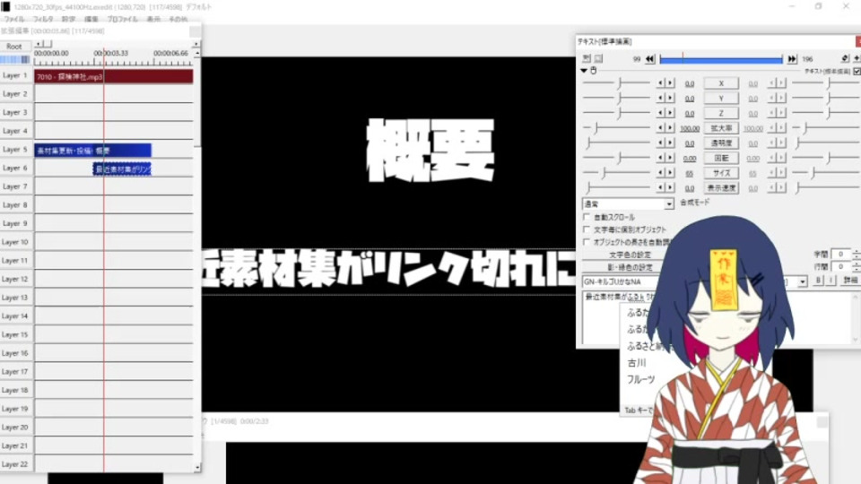Jump to object start with rewind icon
Viewport: 861px width, 484px height.
tap(650, 59)
